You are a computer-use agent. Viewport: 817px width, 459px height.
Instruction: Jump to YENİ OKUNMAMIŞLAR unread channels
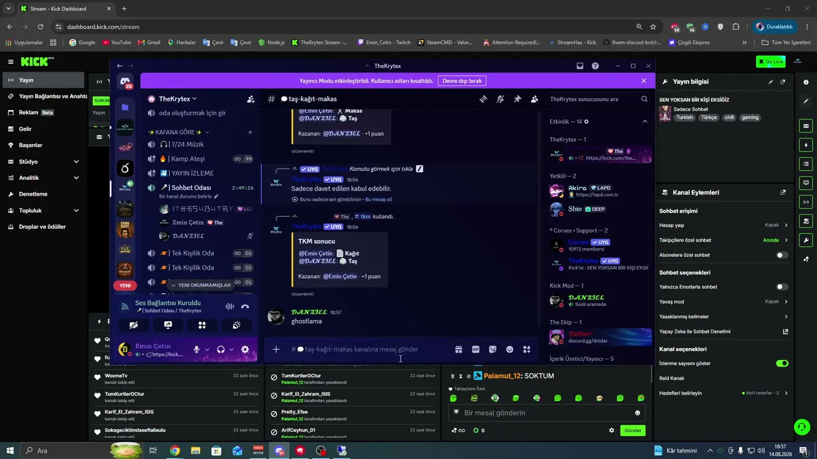pos(201,285)
